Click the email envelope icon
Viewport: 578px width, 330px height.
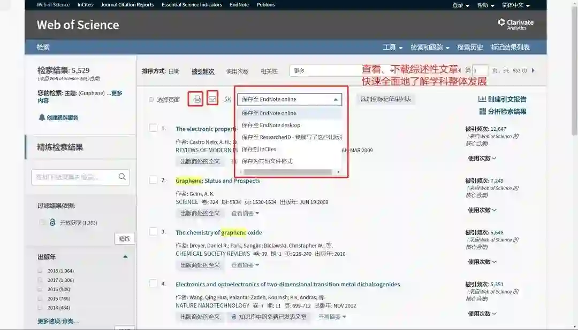click(212, 99)
